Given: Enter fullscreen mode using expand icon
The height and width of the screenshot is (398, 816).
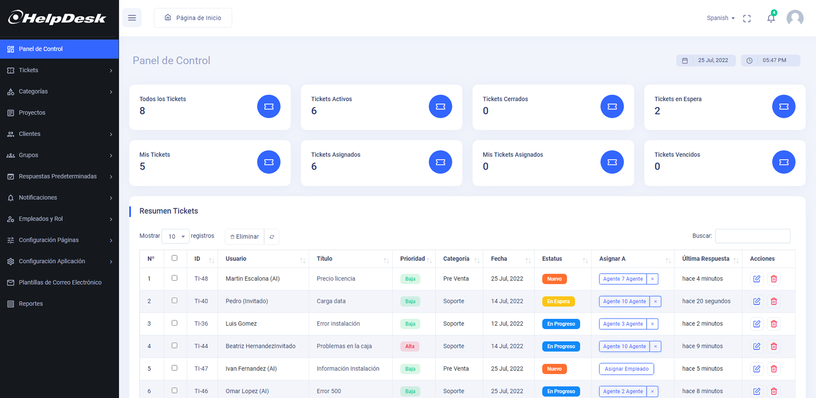Looking at the screenshot, I should (747, 18).
